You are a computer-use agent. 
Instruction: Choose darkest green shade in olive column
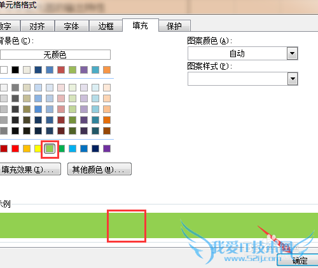pyautogui.click(x=73, y=131)
